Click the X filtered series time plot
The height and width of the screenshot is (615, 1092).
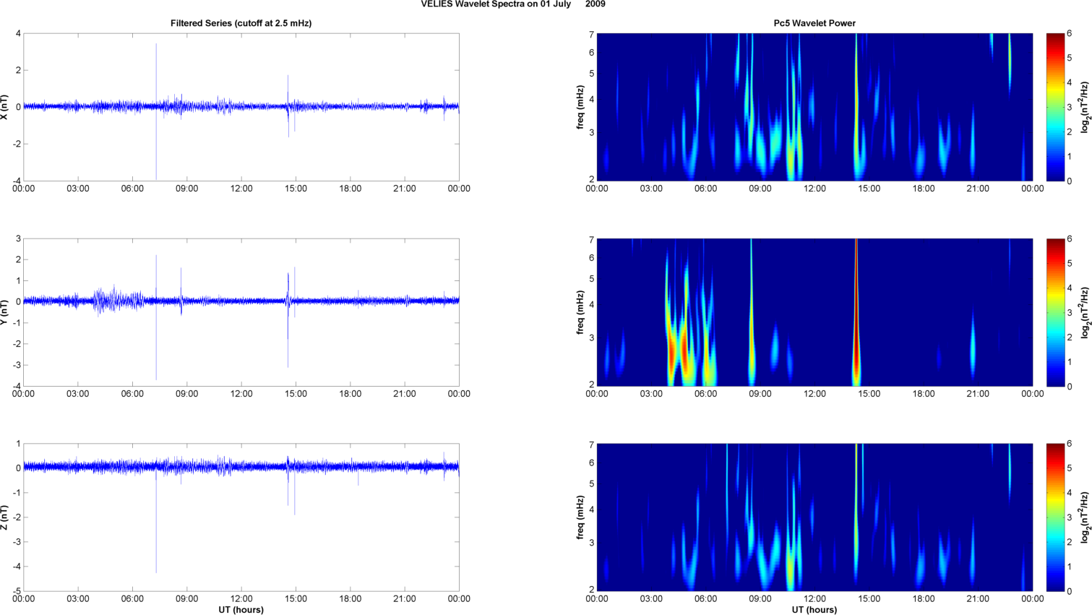point(241,107)
